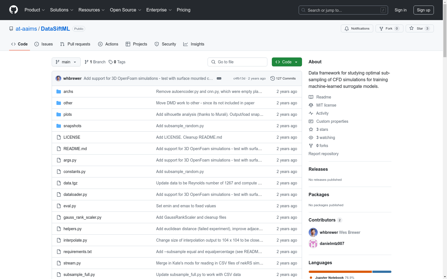Click the commit history clock icon
This screenshot has width=447, height=279.
point(273,78)
